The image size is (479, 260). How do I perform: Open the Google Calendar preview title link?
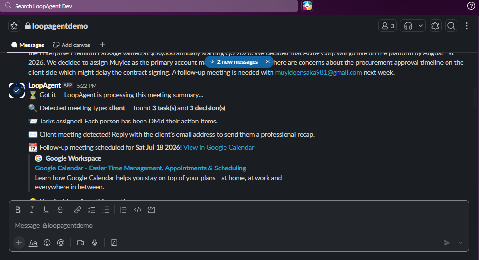coord(141,168)
